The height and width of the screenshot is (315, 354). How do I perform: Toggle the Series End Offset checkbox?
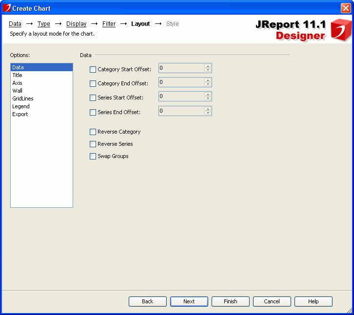coord(93,113)
